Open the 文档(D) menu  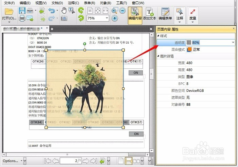click(x=57, y=3)
